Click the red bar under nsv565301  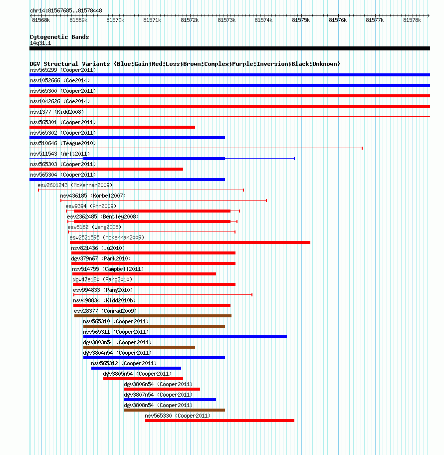point(112,127)
